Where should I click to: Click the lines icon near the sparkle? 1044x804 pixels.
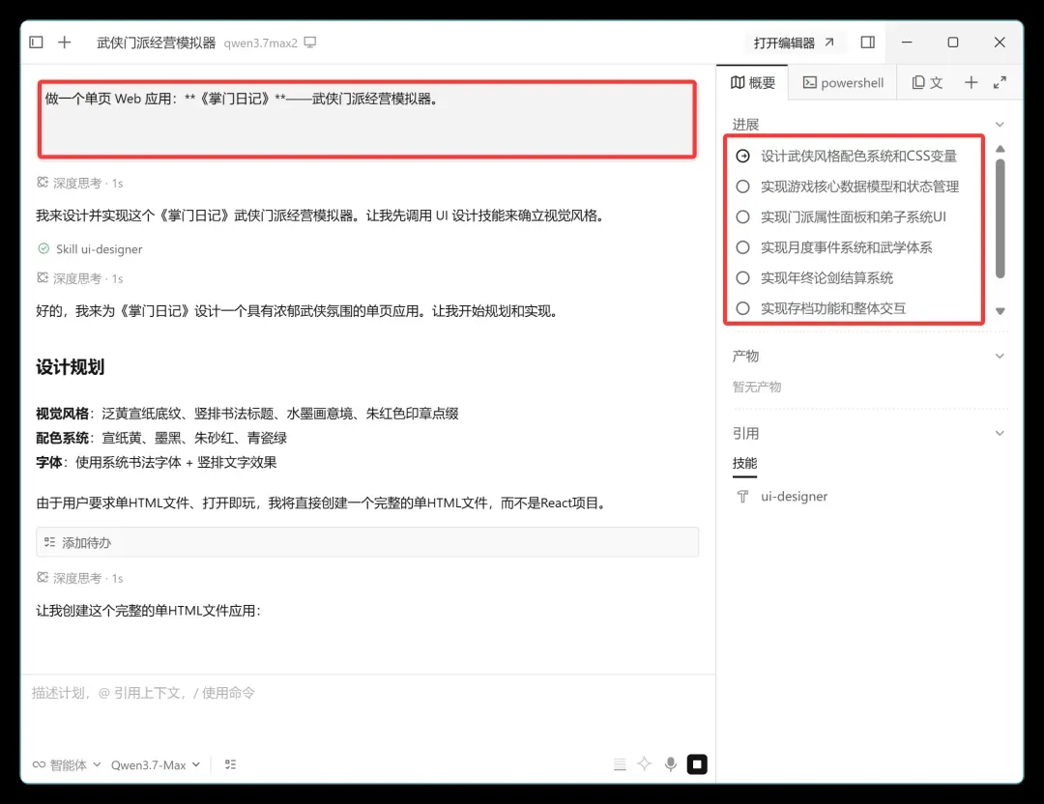click(x=620, y=764)
